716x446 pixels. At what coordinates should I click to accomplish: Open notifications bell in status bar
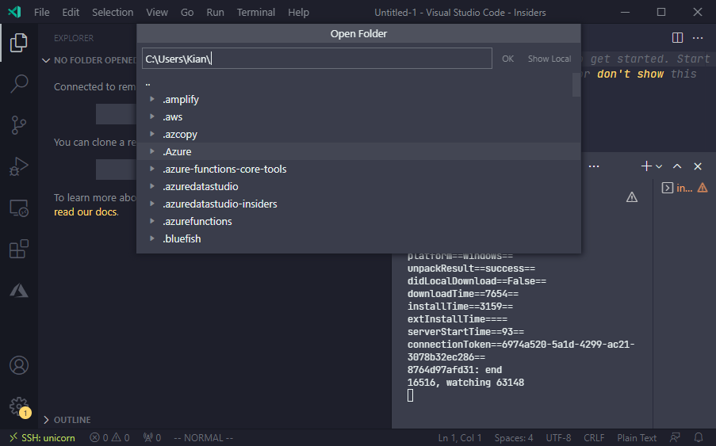pyautogui.click(x=699, y=438)
